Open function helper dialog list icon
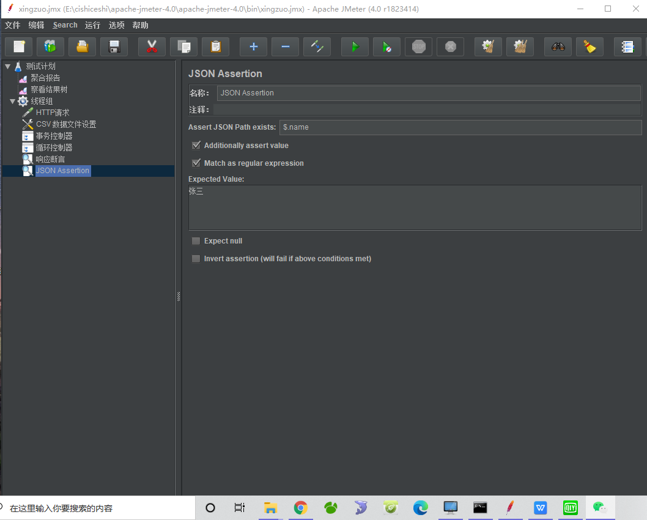This screenshot has height=520, width=647. [x=627, y=46]
